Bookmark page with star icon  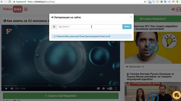pyautogui.click(x=145, y=2)
